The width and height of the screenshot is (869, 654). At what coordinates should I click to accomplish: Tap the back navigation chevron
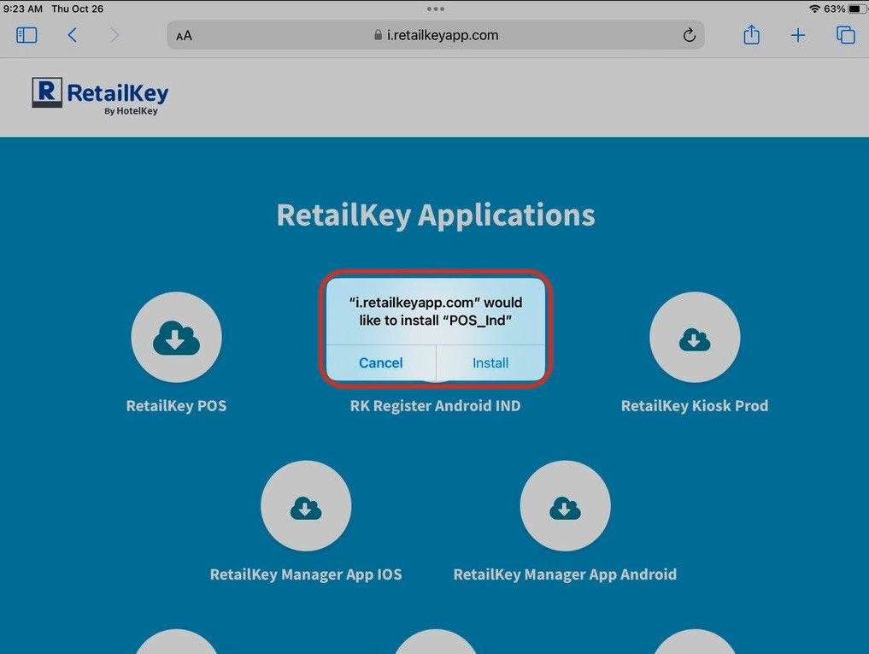point(73,35)
